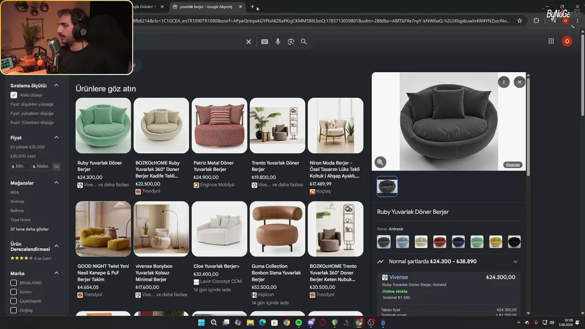The height and width of the screenshot is (329, 585).
Task: Sort by 'Fiyat: düşükten yükseğe'
Action: [32, 104]
